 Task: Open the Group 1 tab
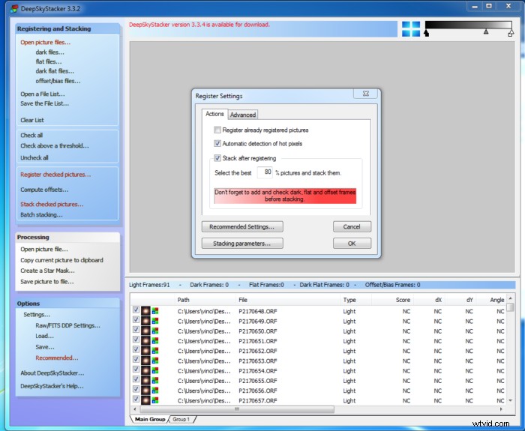[180, 420]
